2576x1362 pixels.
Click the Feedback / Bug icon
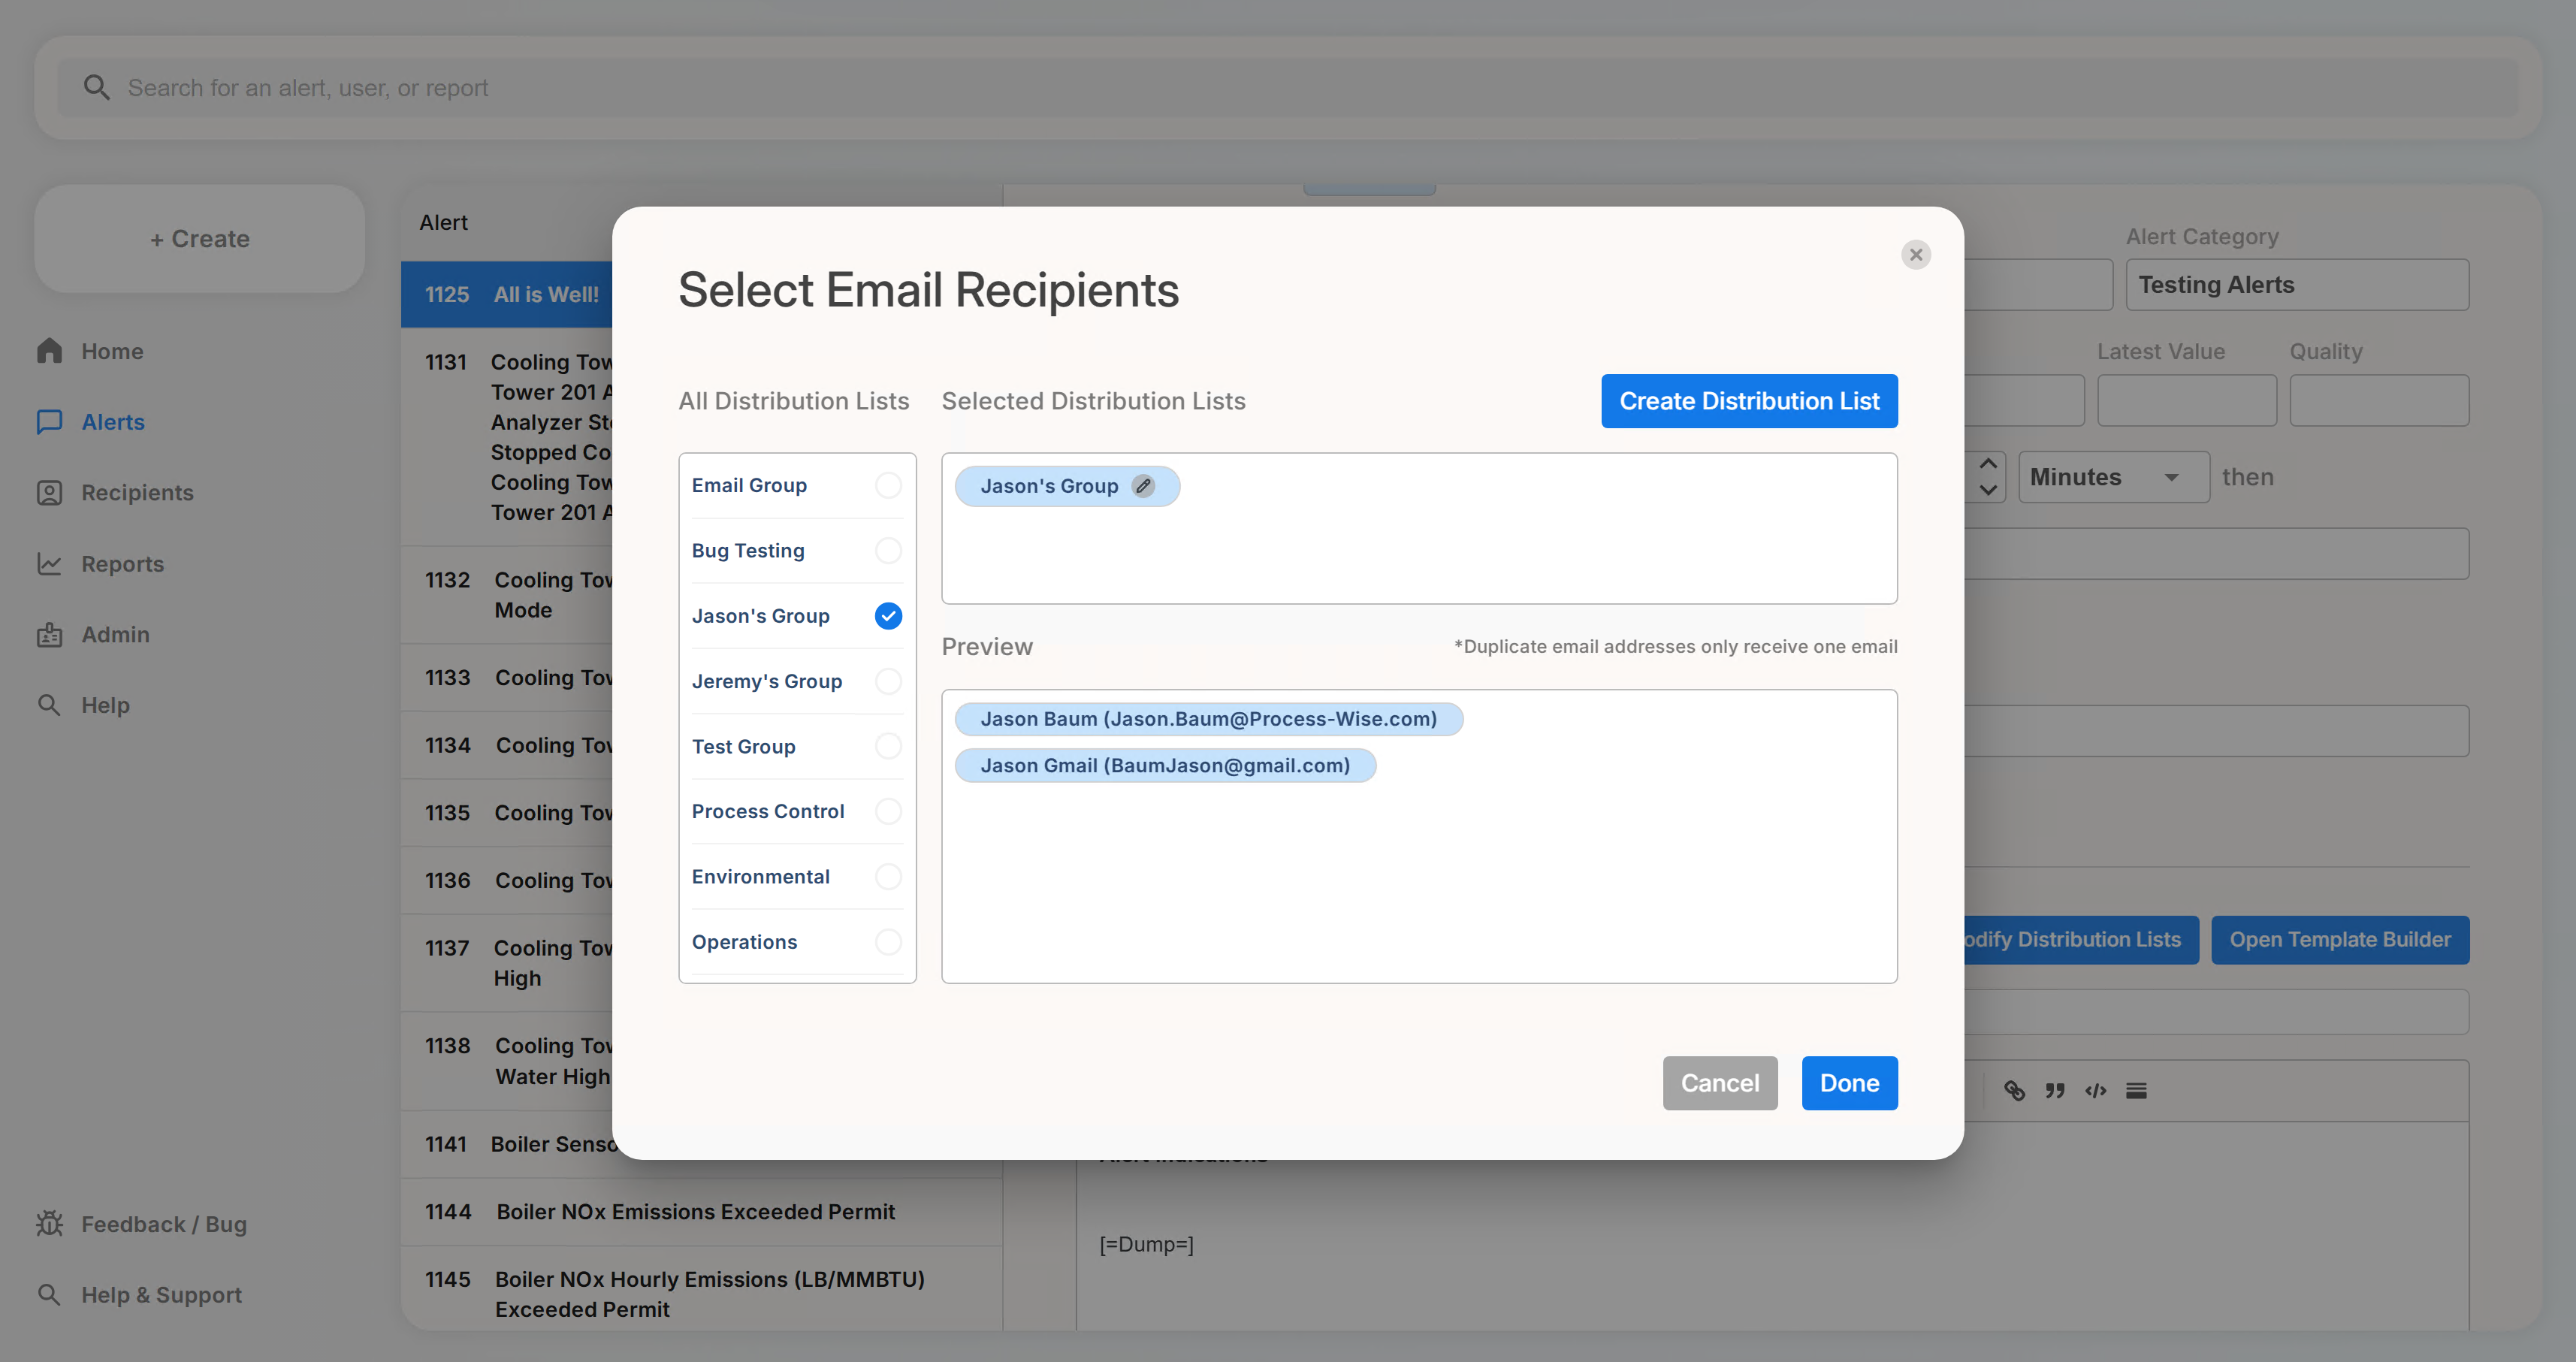[x=49, y=1223]
